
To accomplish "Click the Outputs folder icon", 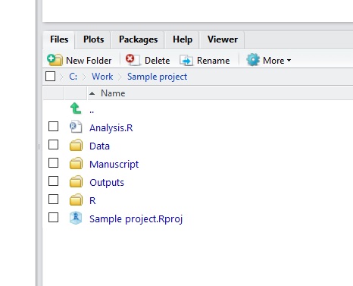I will [76, 181].
